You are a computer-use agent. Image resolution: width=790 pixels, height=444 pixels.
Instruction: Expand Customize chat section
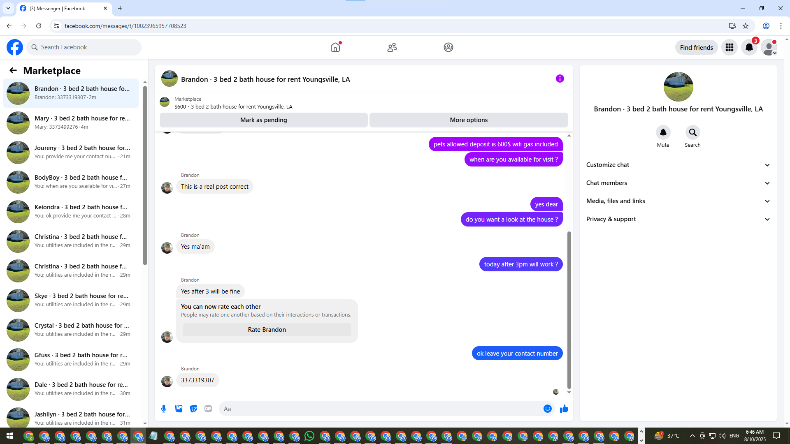(x=678, y=165)
